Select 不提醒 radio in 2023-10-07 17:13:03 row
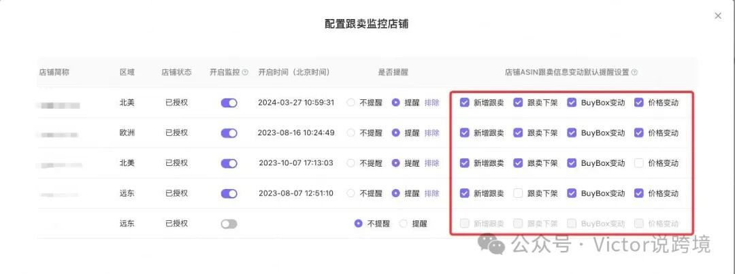 click(350, 163)
